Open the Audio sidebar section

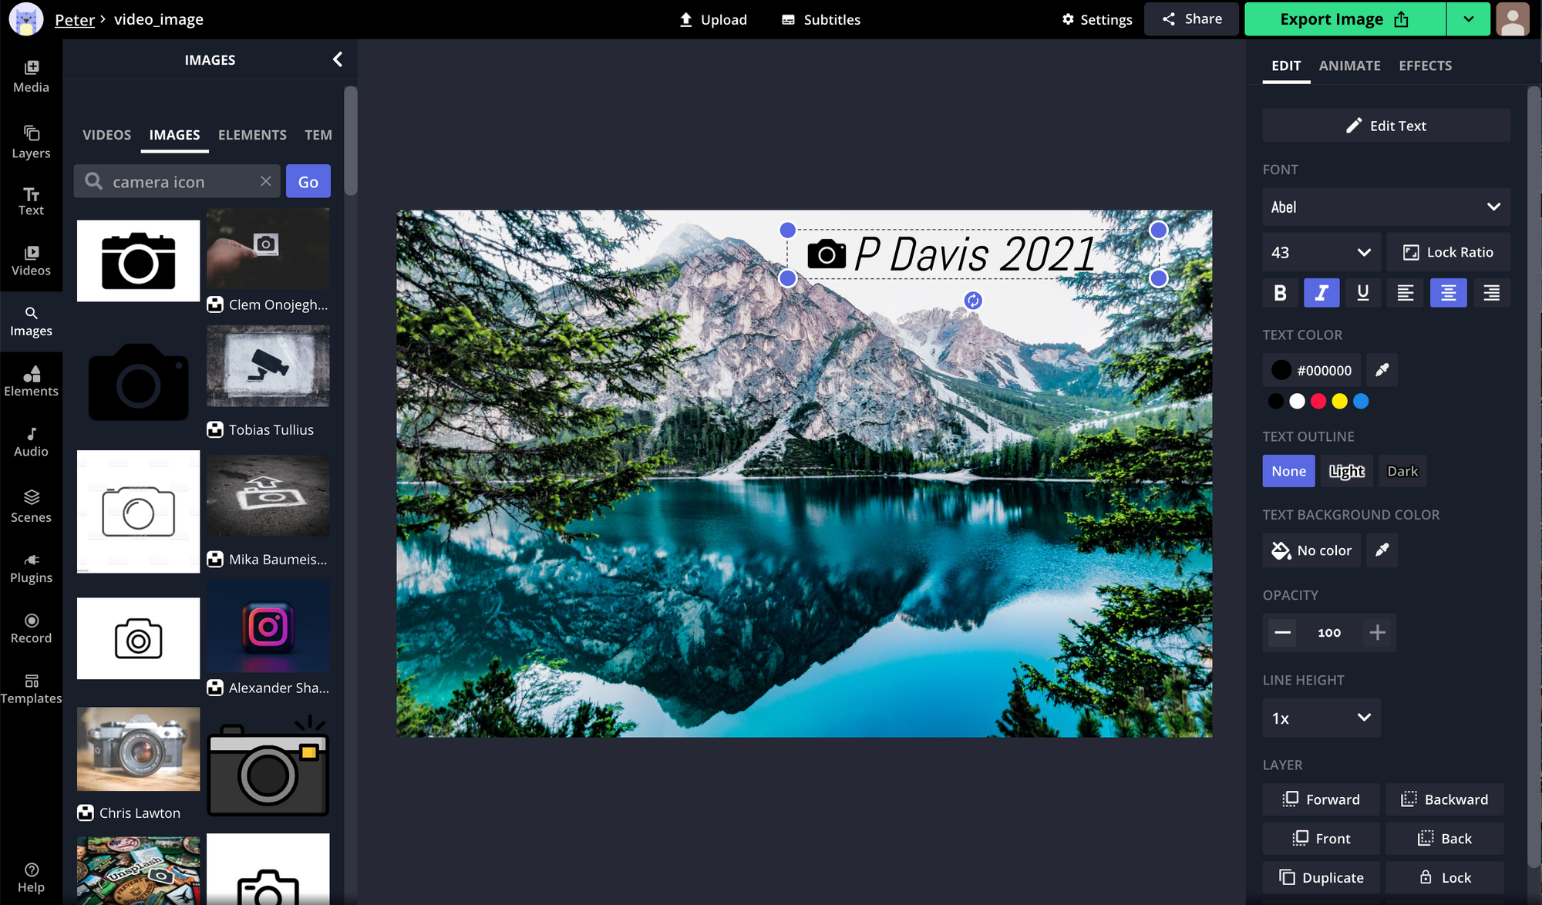(31, 442)
